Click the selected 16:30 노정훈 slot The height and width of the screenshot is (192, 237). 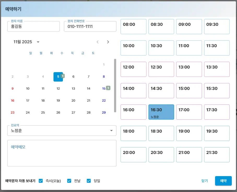point(161,112)
